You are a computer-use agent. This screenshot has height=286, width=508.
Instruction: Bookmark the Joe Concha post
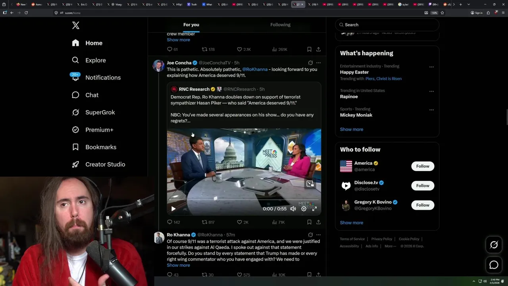click(x=309, y=222)
